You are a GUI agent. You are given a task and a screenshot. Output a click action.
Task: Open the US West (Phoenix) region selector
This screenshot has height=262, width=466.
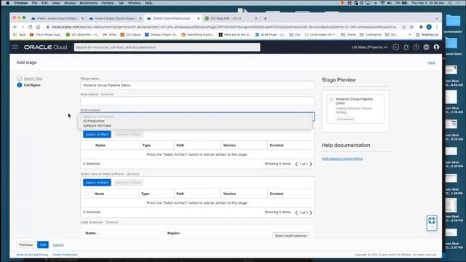[369, 47]
